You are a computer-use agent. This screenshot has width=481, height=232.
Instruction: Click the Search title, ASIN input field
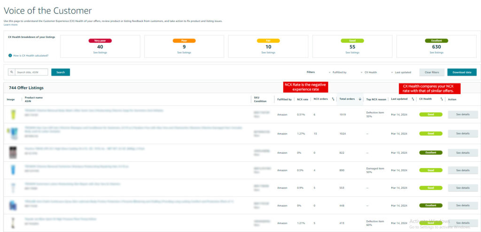coord(31,72)
